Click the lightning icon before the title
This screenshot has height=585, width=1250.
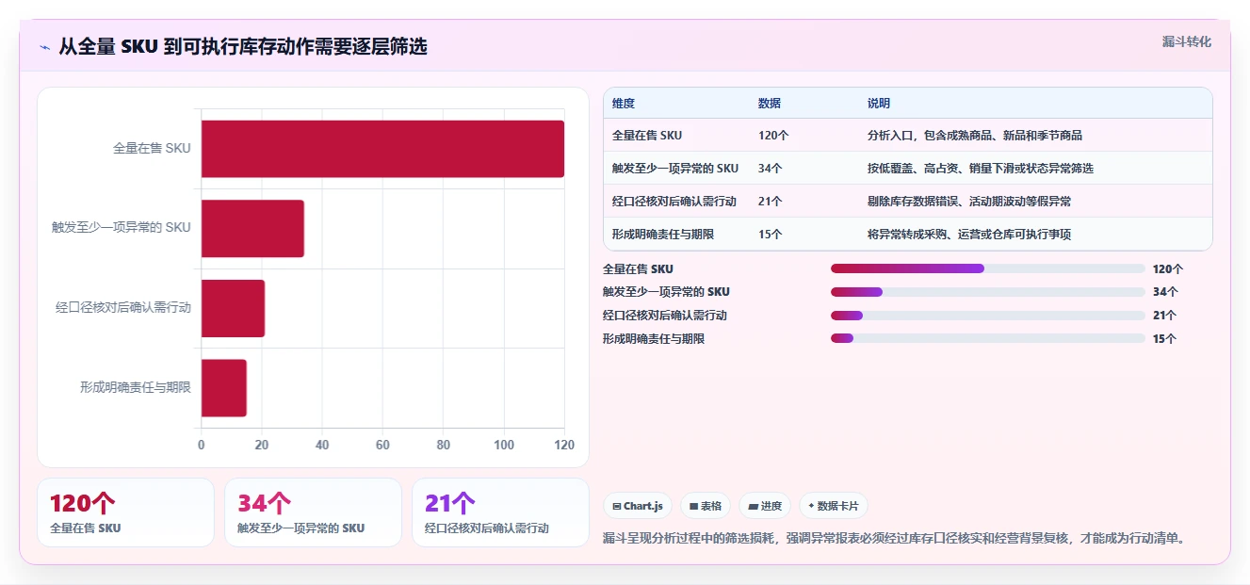coord(45,46)
